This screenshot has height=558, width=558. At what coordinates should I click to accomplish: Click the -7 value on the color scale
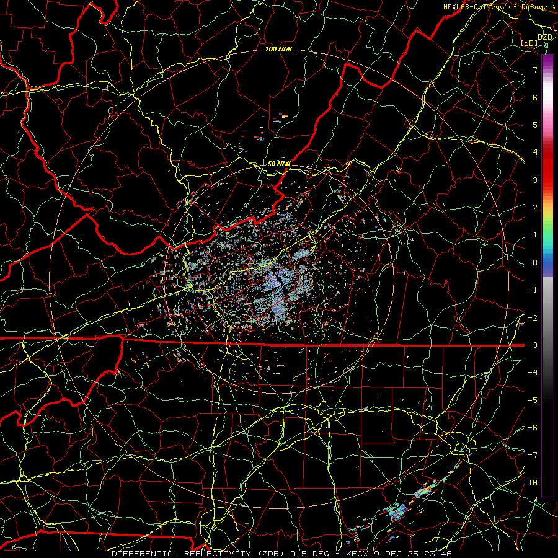[533, 455]
